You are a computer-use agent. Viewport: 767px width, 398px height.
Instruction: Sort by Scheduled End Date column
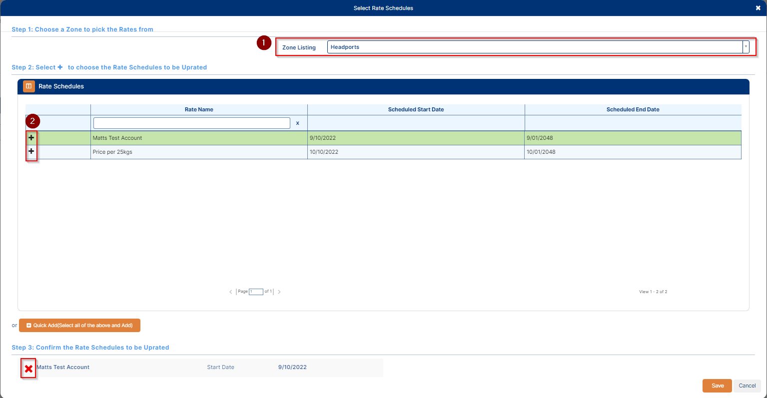(x=633, y=109)
